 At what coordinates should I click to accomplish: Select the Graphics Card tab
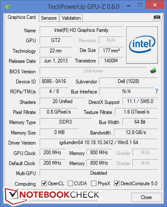(22, 17)
